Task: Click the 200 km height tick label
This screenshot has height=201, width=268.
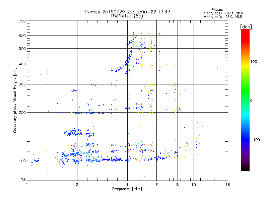Action: click(x=22, y=113)
